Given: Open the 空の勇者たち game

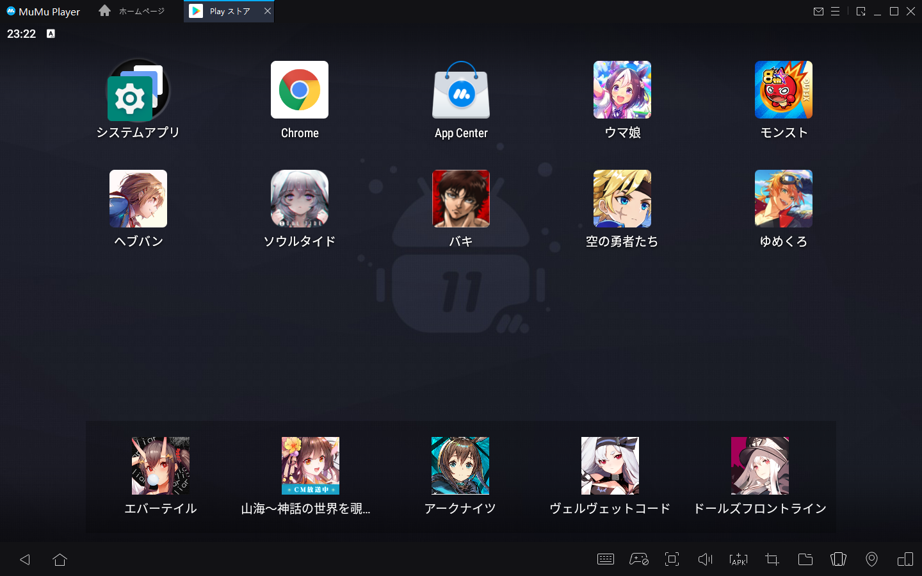Looking at the screenshot, I should 622,199.
